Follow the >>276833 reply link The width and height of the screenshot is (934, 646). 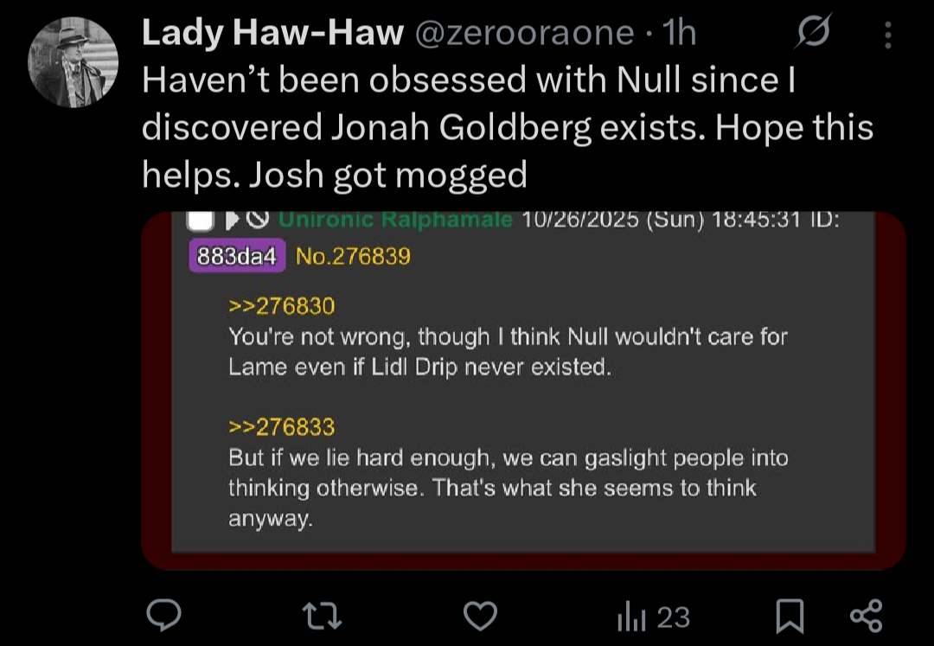coord(281,427)
